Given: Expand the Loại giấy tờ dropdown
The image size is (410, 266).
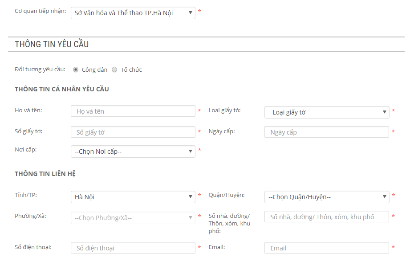Looking at the screenshot, I should click(326, 112).
